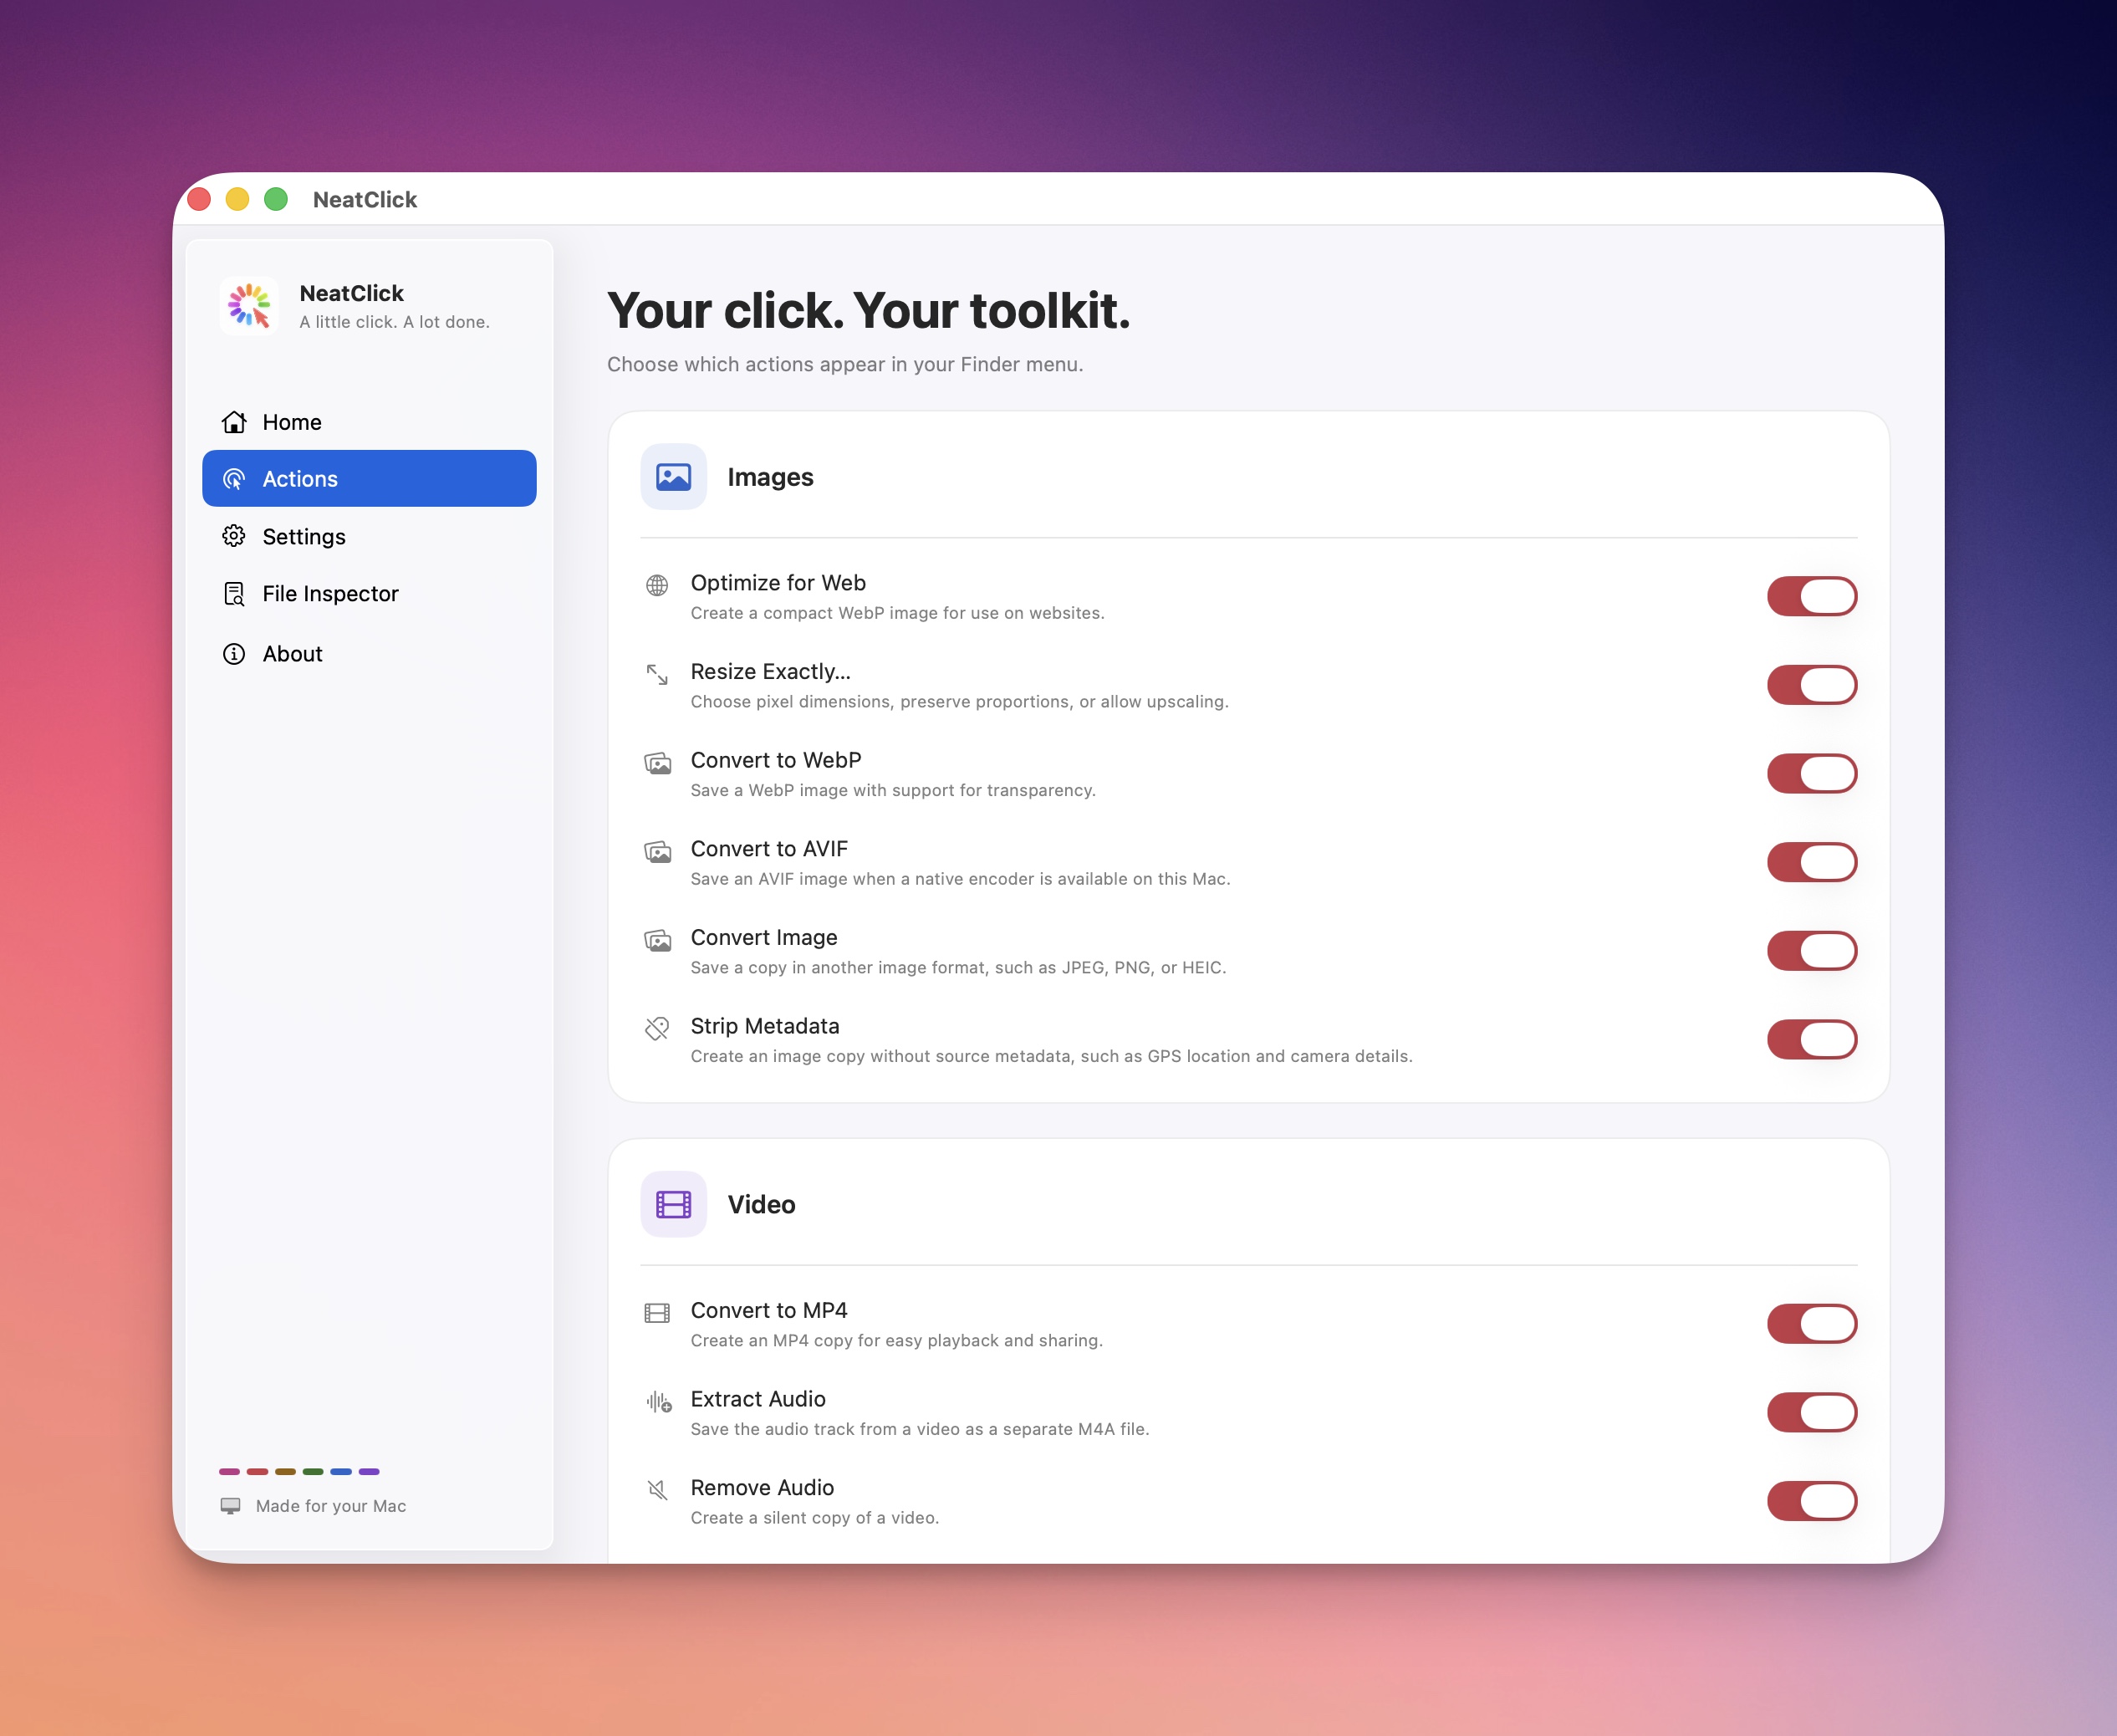Click the image stack icon beside Convert to AVIF

tap(657, 852)
